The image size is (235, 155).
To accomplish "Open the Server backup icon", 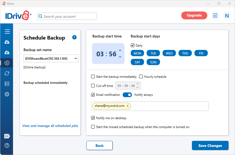I will pos(7,84).
